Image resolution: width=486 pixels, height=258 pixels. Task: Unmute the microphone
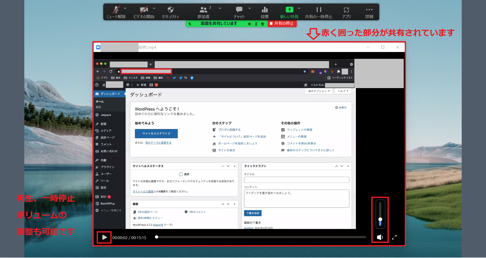(116, 10)
